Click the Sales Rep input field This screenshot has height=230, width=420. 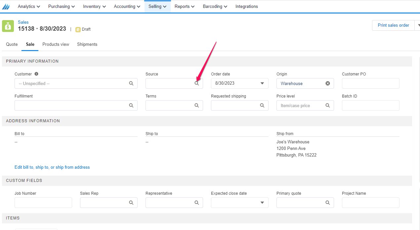[109, 203]
